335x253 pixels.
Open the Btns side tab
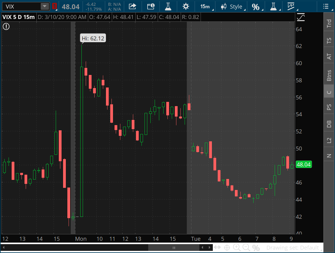329,75
